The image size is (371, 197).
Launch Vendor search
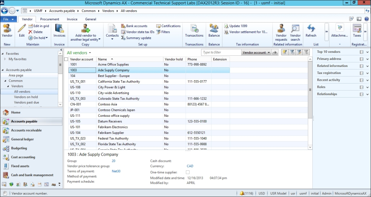[x=295, y=33]
